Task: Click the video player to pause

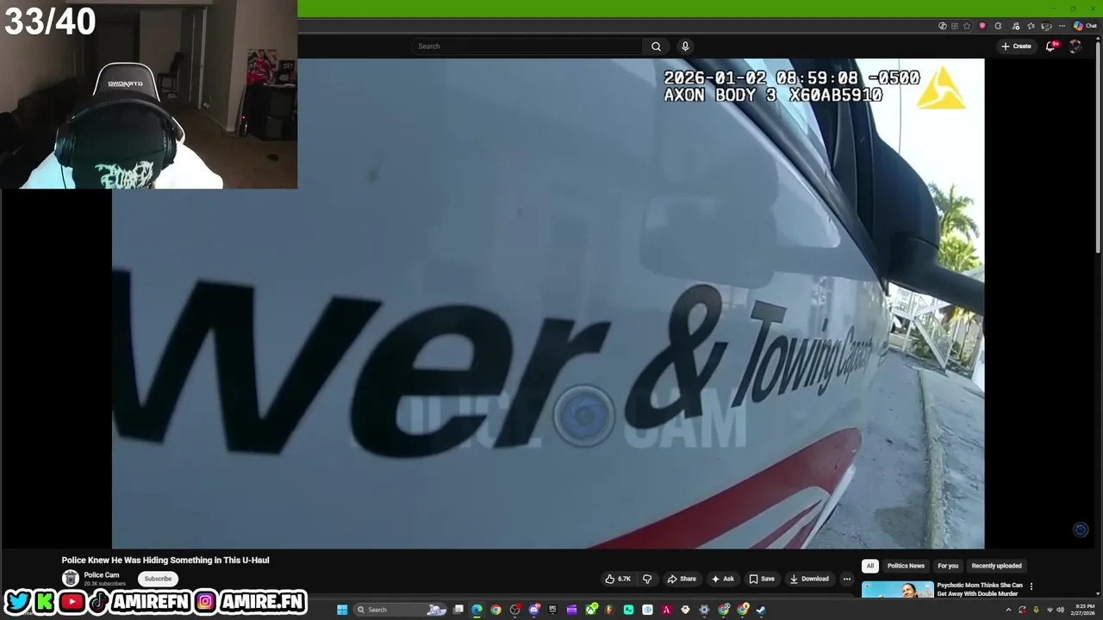Action: click(x=548, y=303)
